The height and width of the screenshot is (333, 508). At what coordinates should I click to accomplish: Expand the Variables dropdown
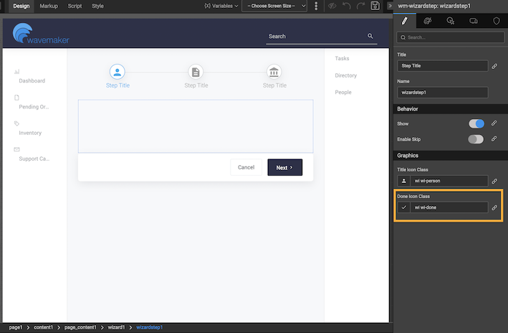point(221,6)
